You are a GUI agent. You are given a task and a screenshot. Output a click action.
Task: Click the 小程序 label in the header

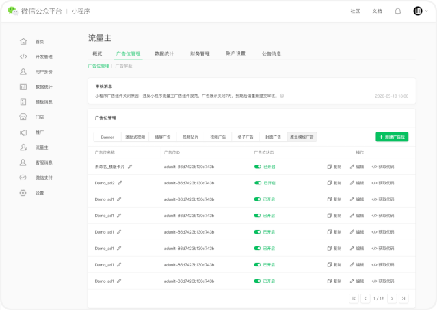coord(81,11)
